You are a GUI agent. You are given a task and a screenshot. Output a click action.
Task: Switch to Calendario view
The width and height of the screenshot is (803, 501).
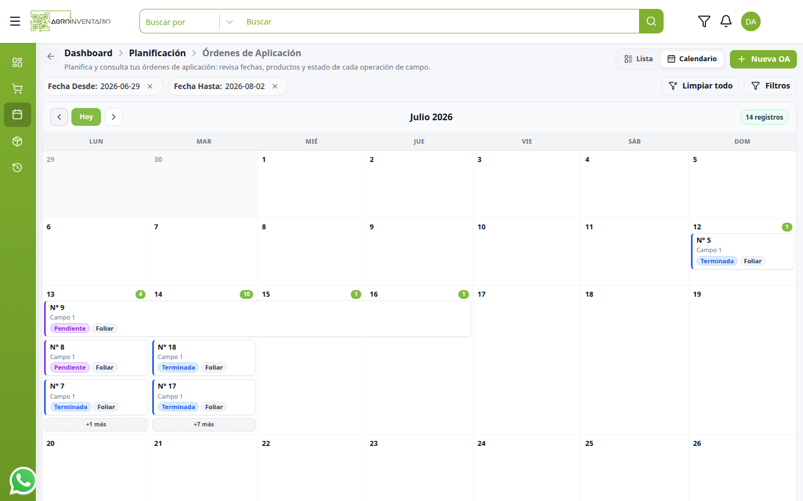692,59
